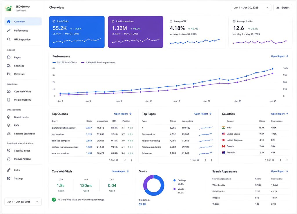Click the Device donut chart
297x214 pixels.
154,185
